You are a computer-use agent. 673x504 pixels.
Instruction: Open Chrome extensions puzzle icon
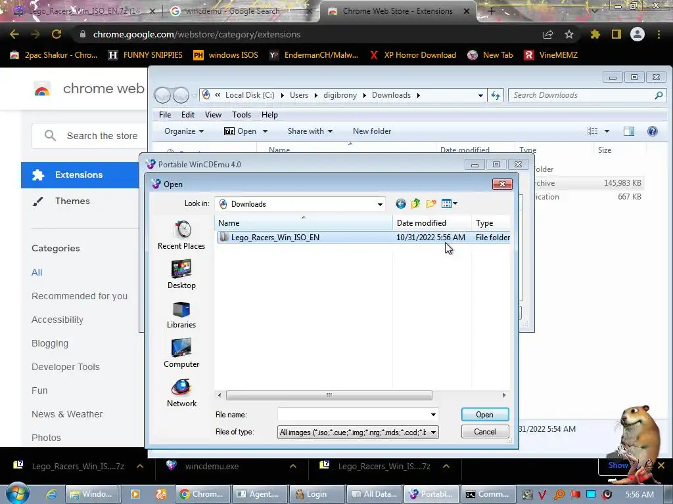tap(595, 34)
